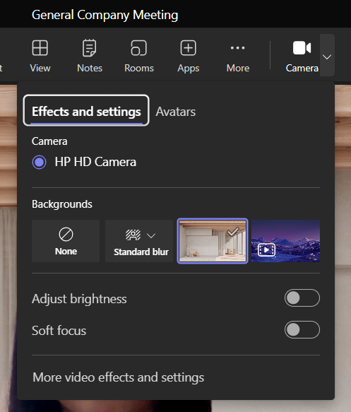Image resolution: width=351 pixels, height=412 pixels.
Task: Select the HP HD Camera radio button
Action: click(x=39, y=162)
